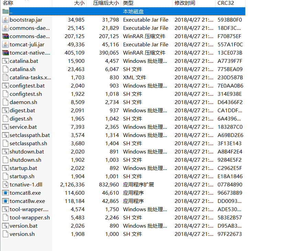The height and width of the screenshot is (251, 299).
Task: Click compressed size 46,610
Action: click(110, 193)
